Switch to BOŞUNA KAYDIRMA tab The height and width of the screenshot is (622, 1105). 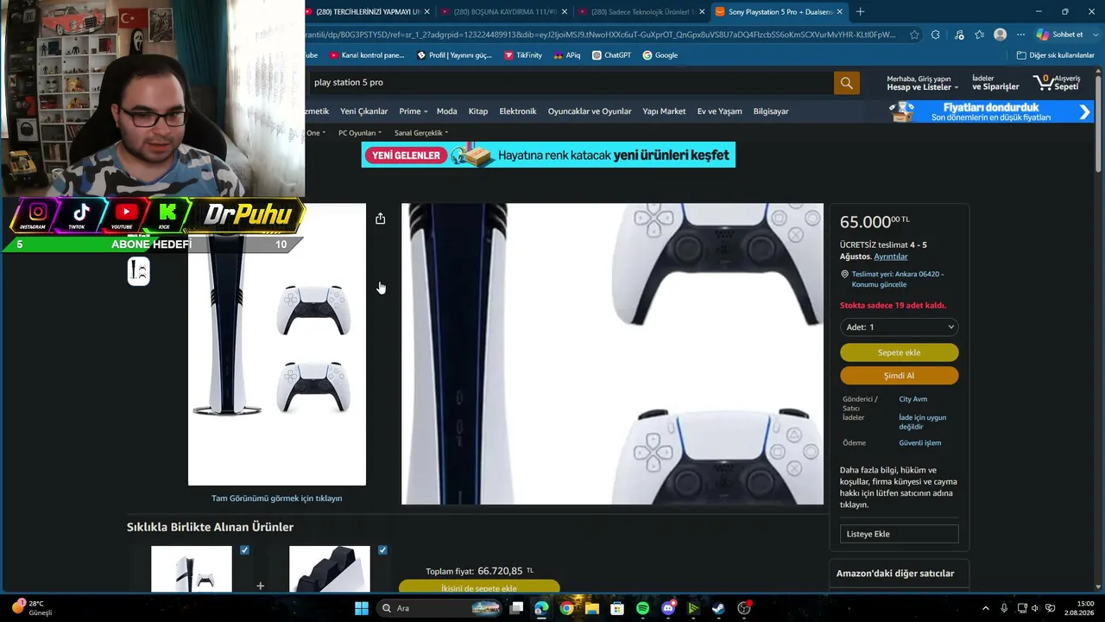point(504,12)
